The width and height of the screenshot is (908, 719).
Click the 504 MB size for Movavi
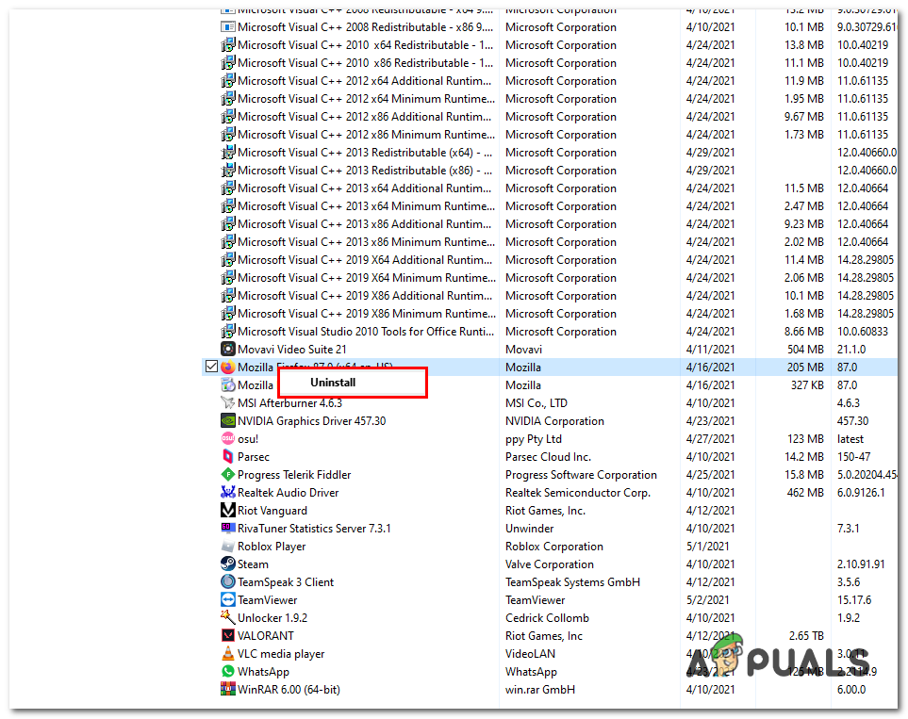[x=805, y=349]
